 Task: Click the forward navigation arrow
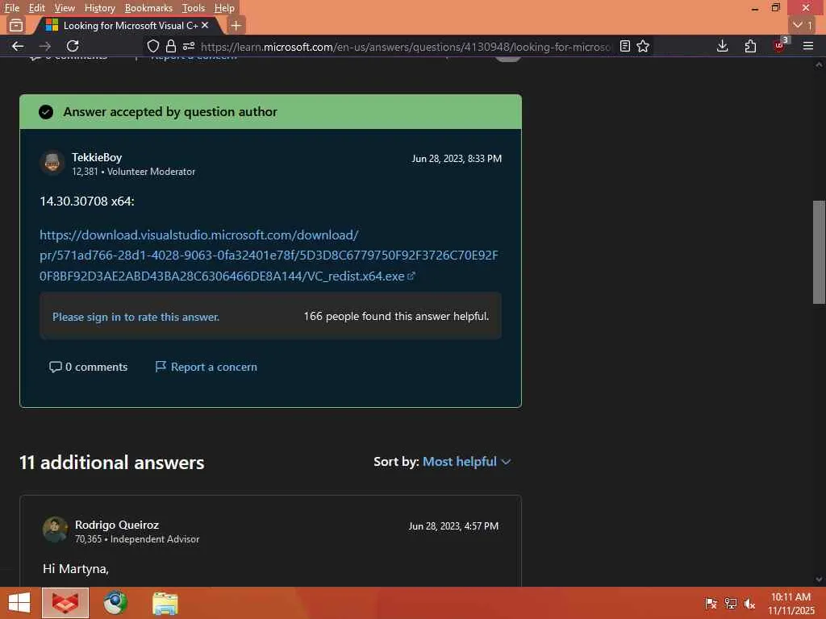[45, 46]
